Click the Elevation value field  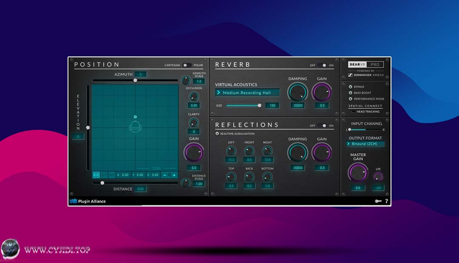(78, 137)
